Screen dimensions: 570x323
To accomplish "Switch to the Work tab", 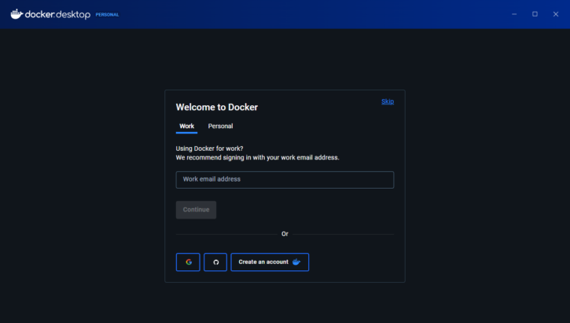I will pos(186,126).
